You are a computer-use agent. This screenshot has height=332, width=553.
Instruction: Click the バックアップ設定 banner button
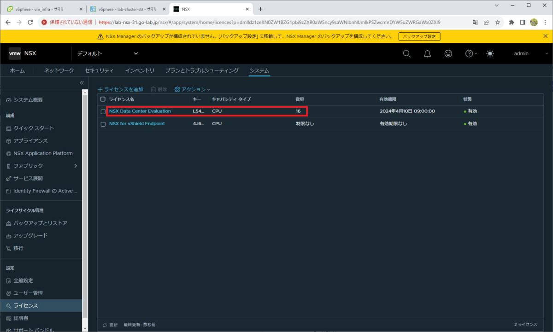419,36
